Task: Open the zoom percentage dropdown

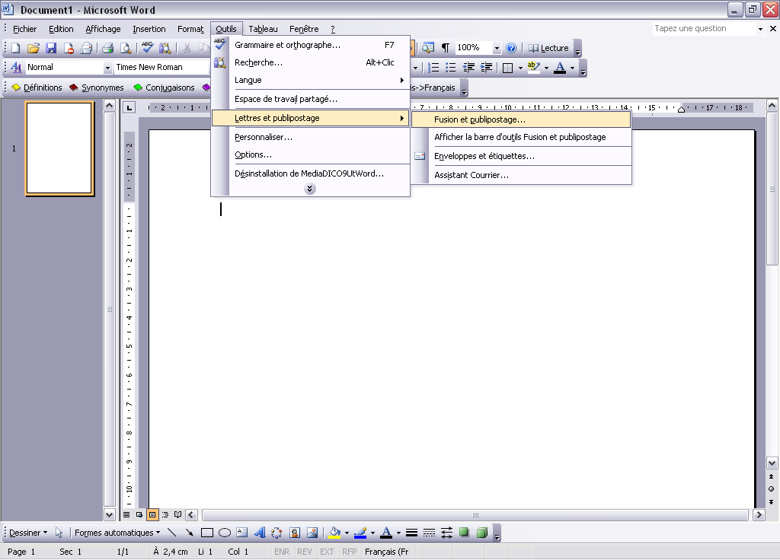Action: click(497, 48)
